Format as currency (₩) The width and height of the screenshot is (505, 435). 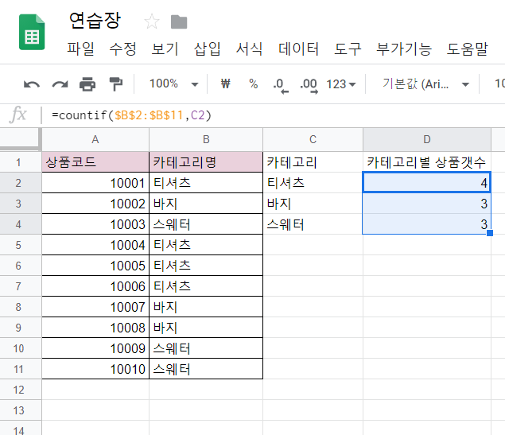(225, 84)
